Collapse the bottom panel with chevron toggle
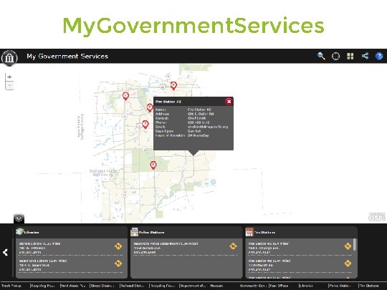The image size is (387, 290). [x=19, y=218]
